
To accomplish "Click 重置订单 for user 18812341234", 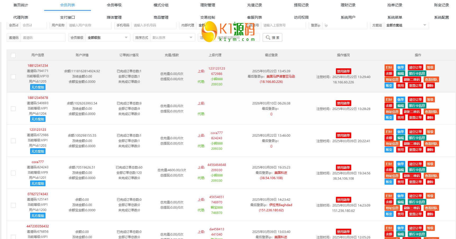I will point(415,86).
